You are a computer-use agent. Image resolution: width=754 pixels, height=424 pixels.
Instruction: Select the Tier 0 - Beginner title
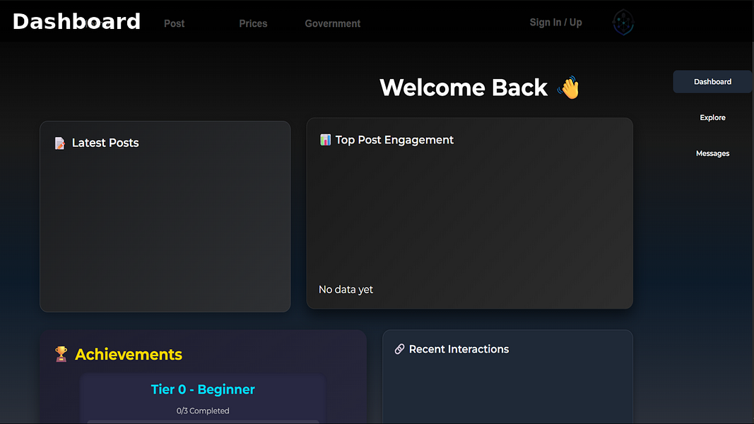point(202,389)
